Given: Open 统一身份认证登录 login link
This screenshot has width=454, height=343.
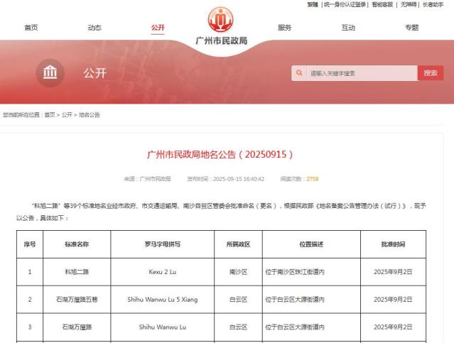Looking at the screenshot, I should tap(345, 5).
